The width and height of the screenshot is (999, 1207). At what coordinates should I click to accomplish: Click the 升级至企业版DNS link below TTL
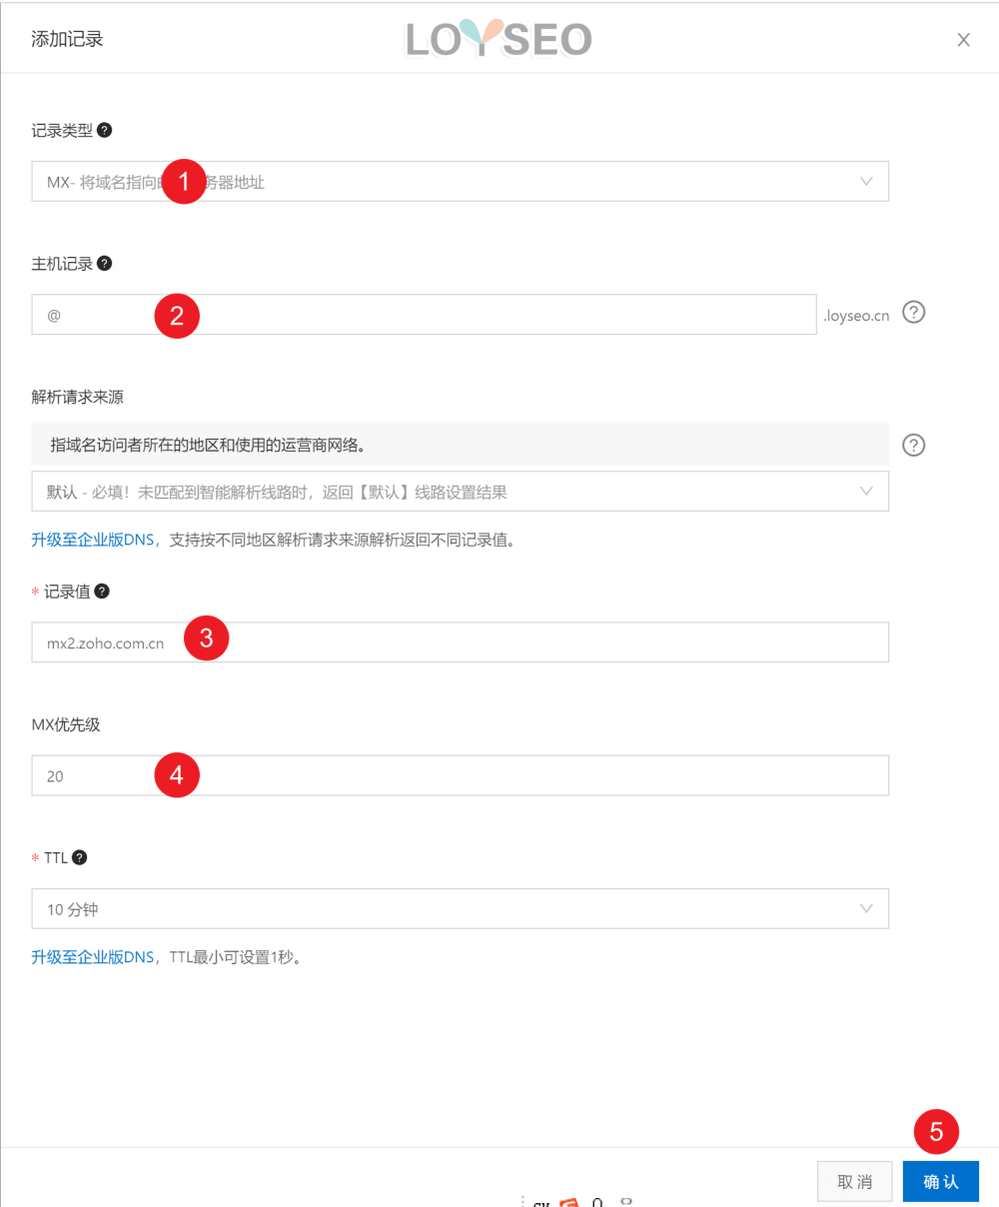click(92, 955)
